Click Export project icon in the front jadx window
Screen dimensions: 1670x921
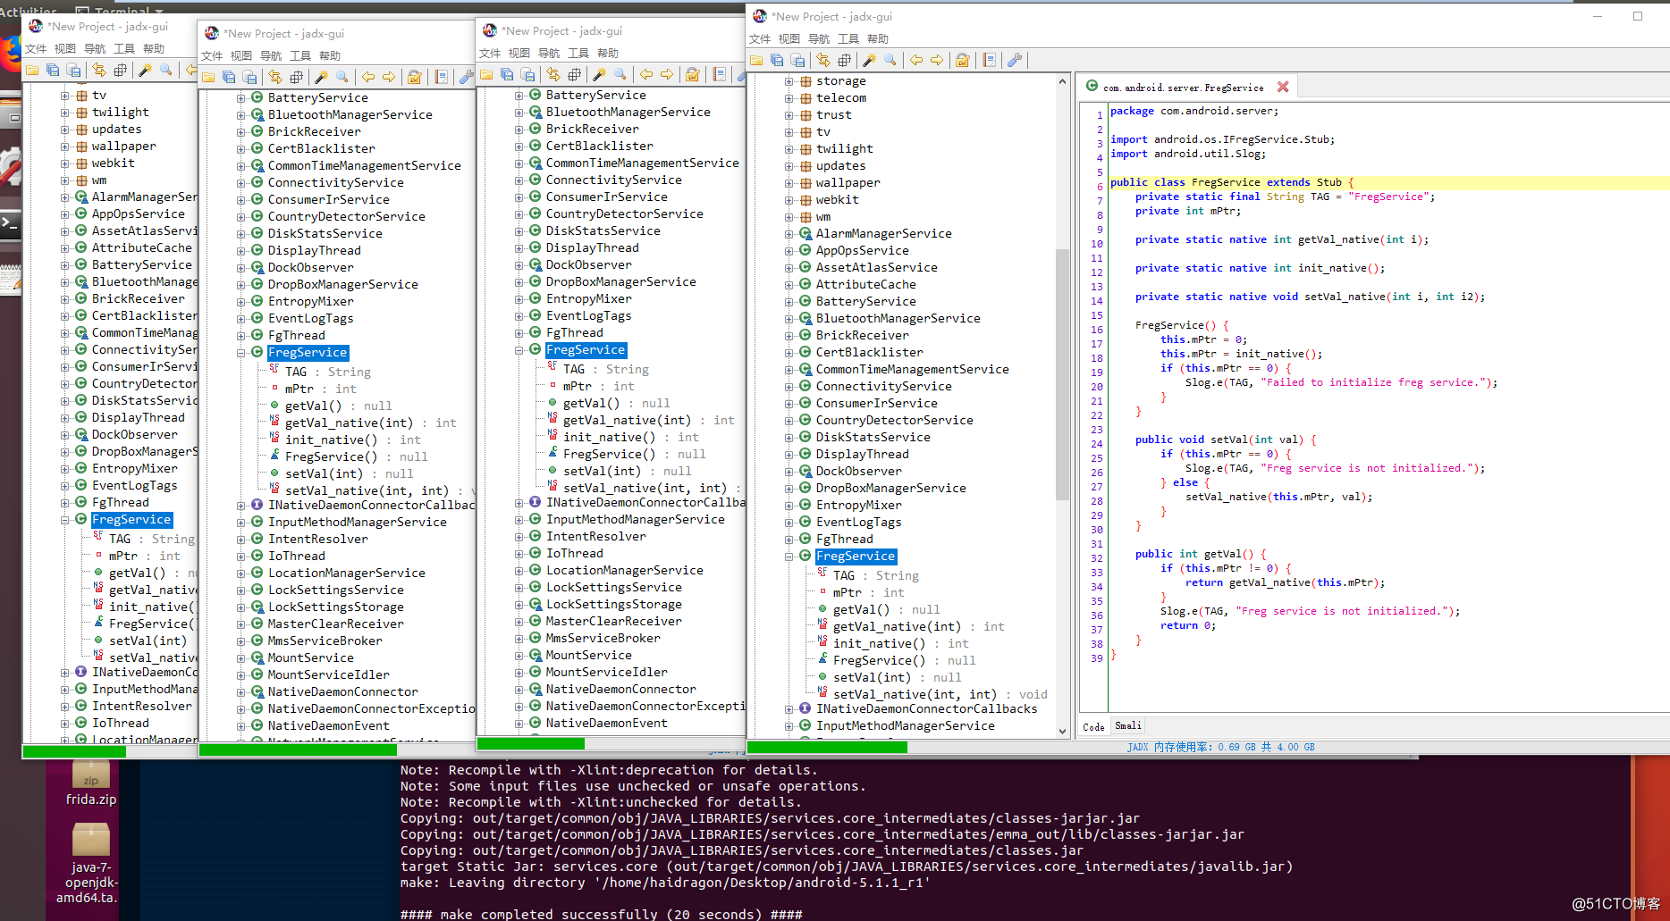pyautogui.click(x=798, y=60)
